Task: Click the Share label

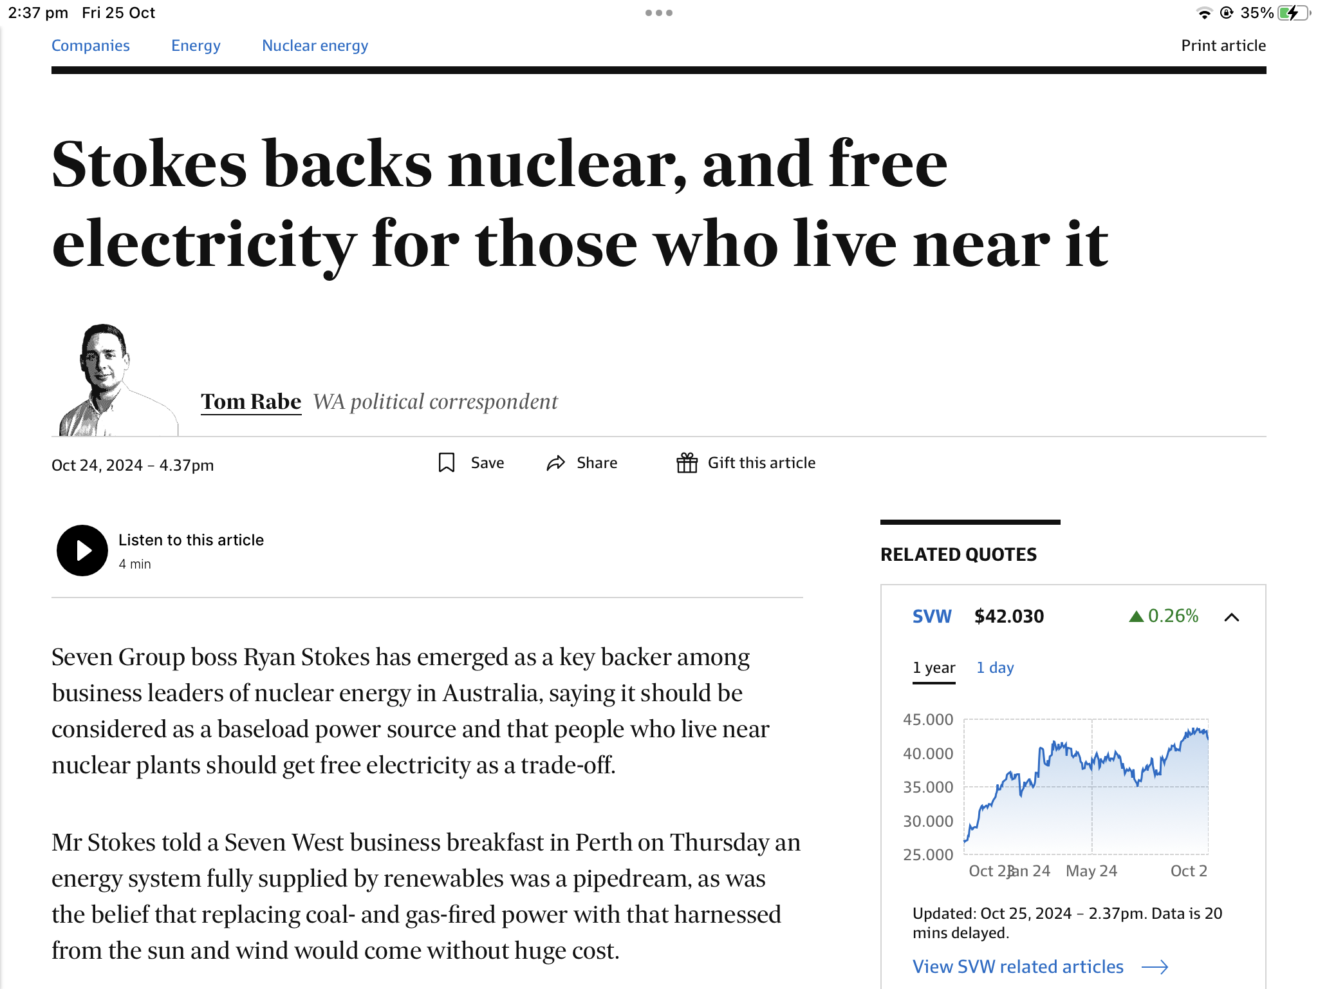Action: click(x=597, y=463)
